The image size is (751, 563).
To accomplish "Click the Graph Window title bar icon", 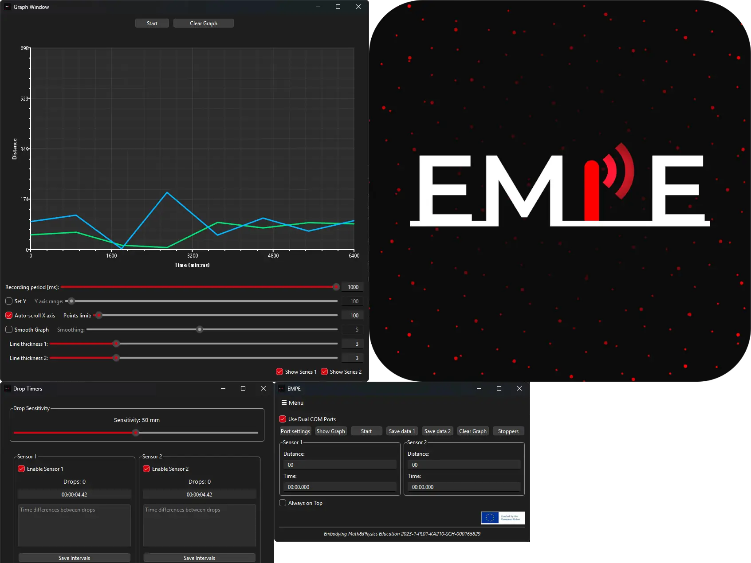I will (x=7, y=7).
